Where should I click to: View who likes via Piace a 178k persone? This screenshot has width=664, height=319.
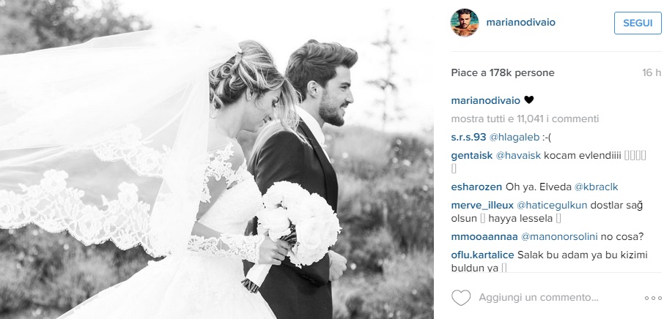503,72
